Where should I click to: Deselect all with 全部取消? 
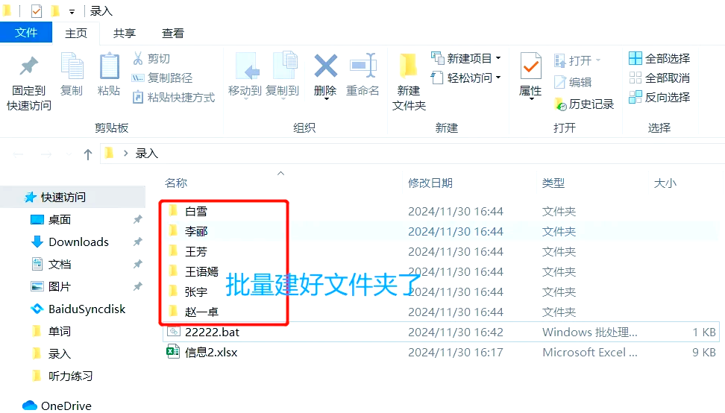point(660,78)
